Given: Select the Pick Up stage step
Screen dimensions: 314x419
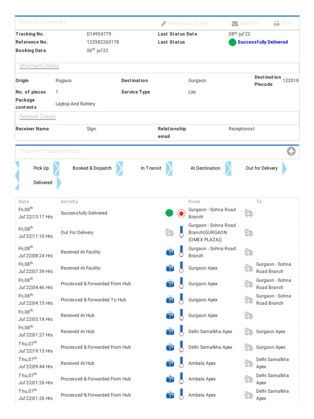Looking at the screenshot, I should click(x=41, y=168).
